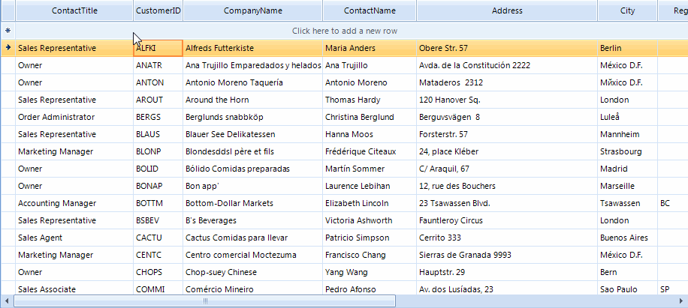The image size is (688, 308).
Task: Sort by the CustomerID column header
Action: 158,11
